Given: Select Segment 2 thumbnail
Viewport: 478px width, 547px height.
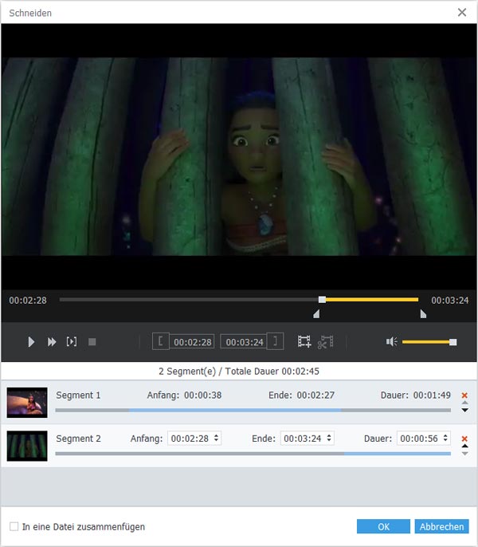Looking at the screenshot, I should (x=27, y=446).
